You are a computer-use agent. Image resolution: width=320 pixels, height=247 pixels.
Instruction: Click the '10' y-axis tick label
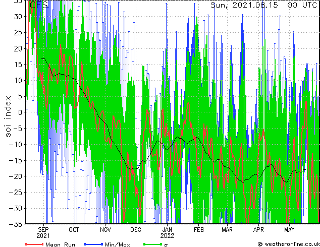click(x=18, y=81)
